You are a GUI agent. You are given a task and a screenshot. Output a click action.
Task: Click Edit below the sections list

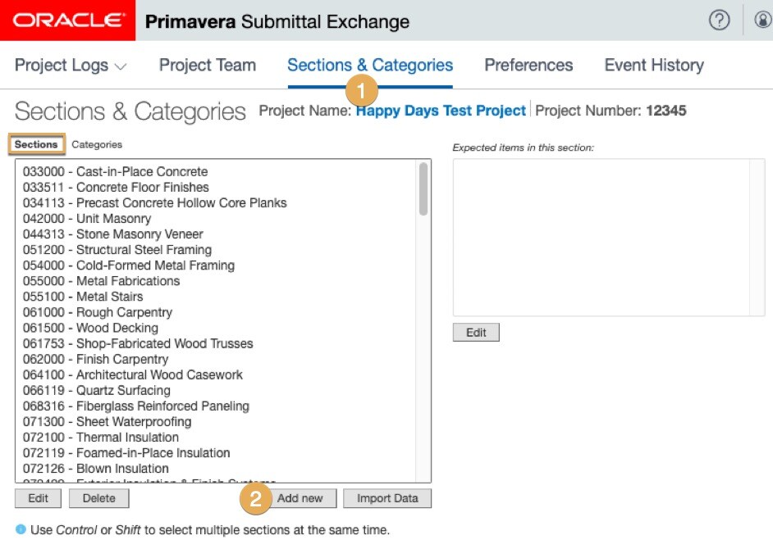coord(38,498)
